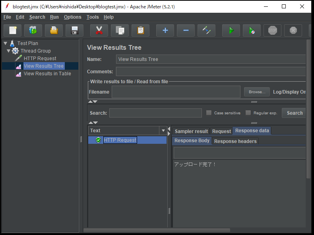Click the New test plan toolbar icon

click(x=13, y=31)
